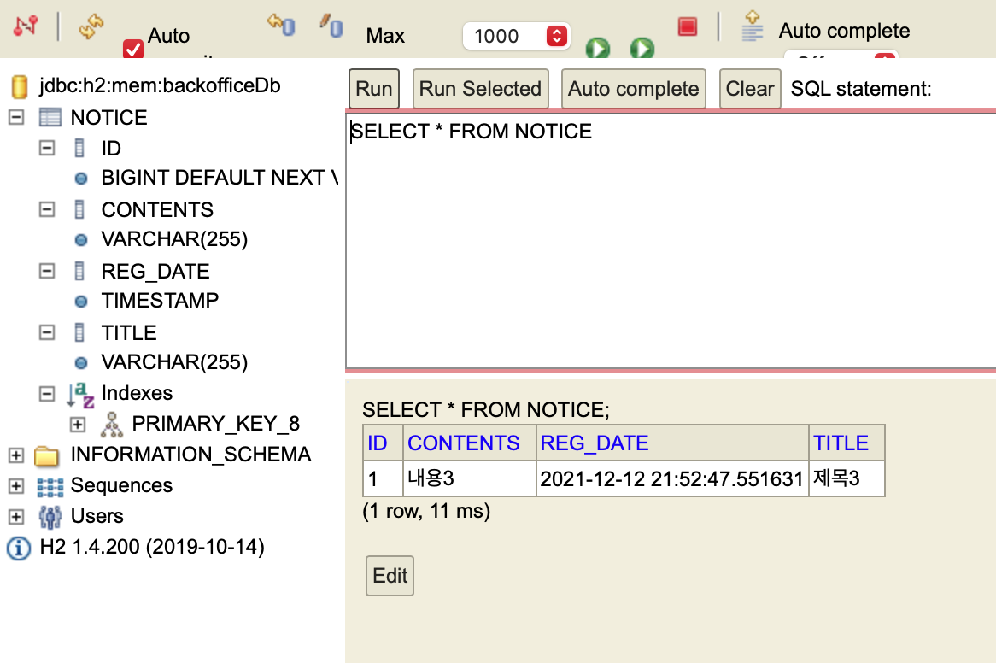The height and width of the screenshot is (663, 996).
Task: Sort by the CONTENTS column header
Action: [464, 443]
